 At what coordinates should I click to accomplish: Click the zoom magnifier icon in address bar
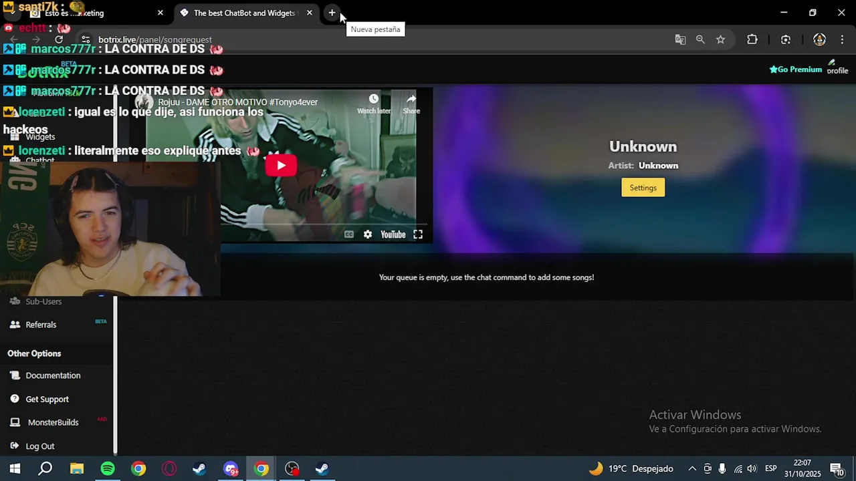[x=700, y=39]
